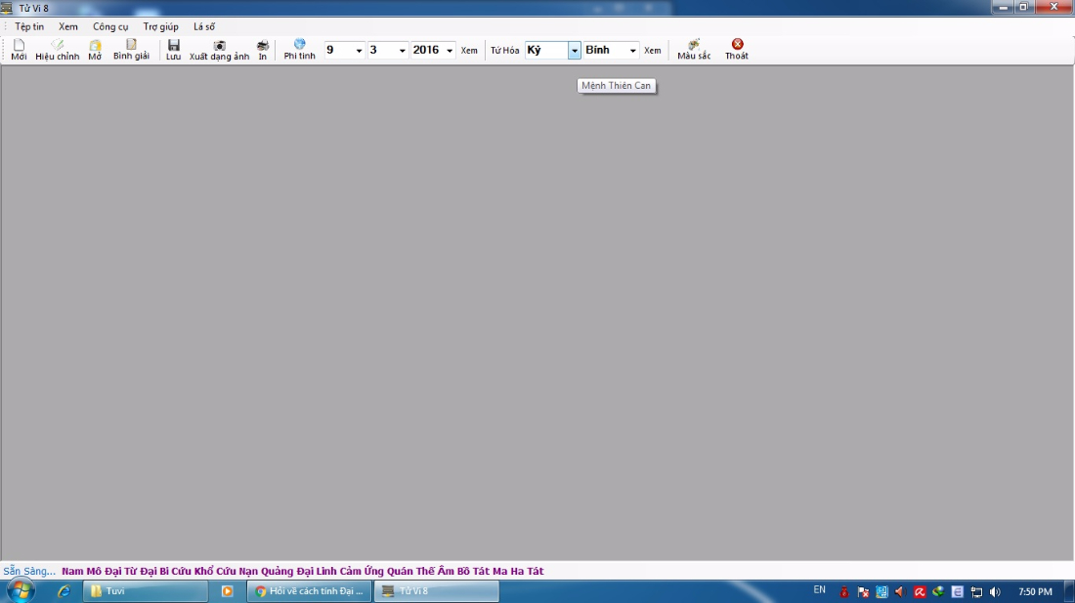
Task: Expand the day dropdown showing 9
Action: [359, 51]
